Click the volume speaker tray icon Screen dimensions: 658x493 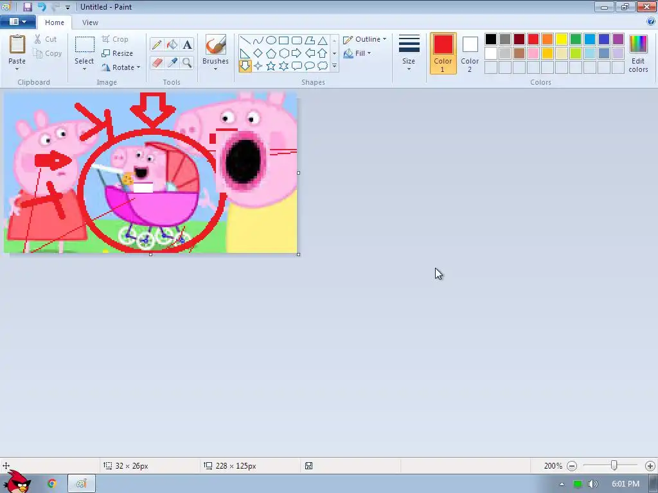tap(592, 484)
